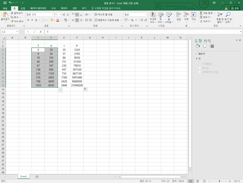Screen dimensions: 243x183
Task: Click the Increase Font Size icon
Action: (64, 15)
